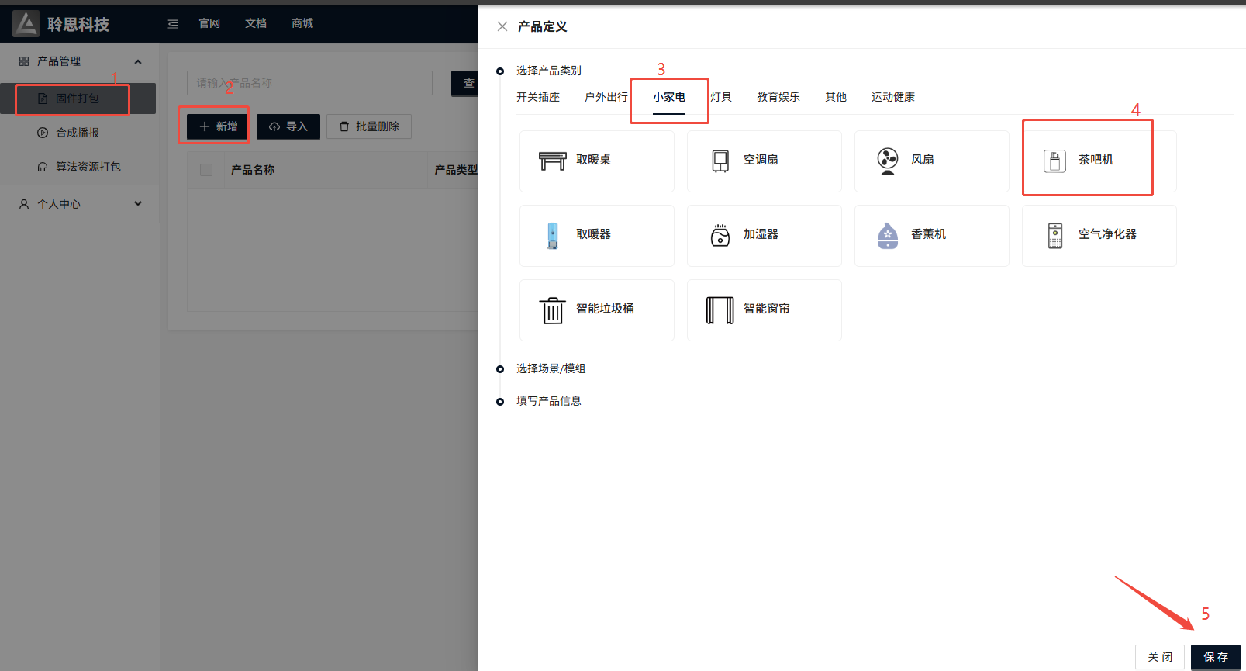Click the partially hidden 查 search button
The image size is (1246, 671).
pos(464,83)
